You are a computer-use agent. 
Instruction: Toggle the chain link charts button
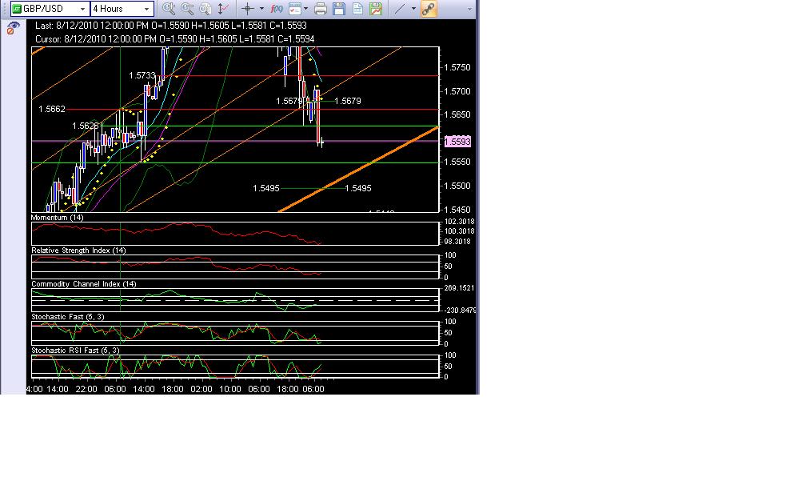(x=429, y=9)
